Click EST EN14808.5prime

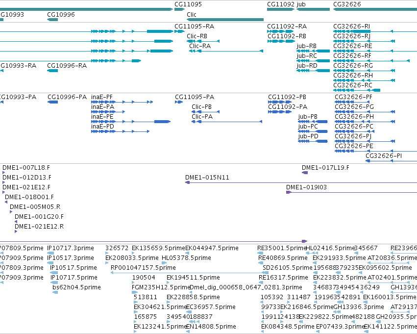[x=211, y=327]
